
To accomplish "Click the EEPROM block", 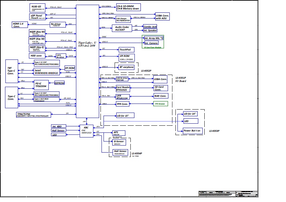I will (59, 83).
